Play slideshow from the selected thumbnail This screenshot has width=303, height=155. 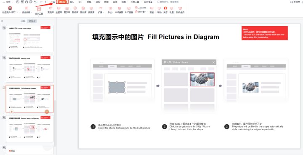(12, 112)
